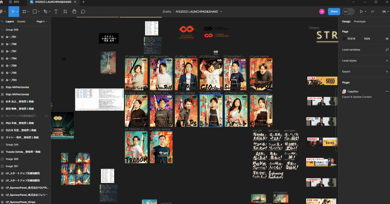Screen dimensions: 390x204
Task: Add a local style with plus icon
Action: tap(387, 61)
